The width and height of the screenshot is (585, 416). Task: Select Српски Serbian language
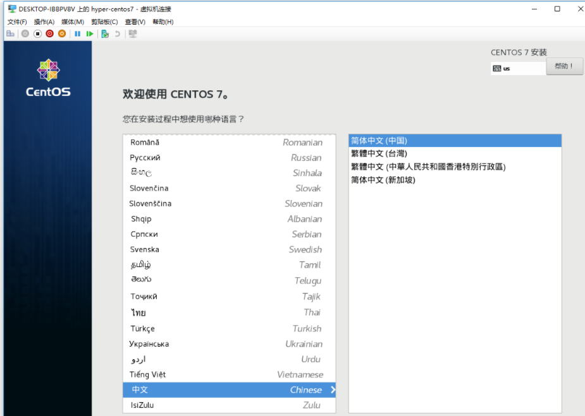click(x=229, y=234)
